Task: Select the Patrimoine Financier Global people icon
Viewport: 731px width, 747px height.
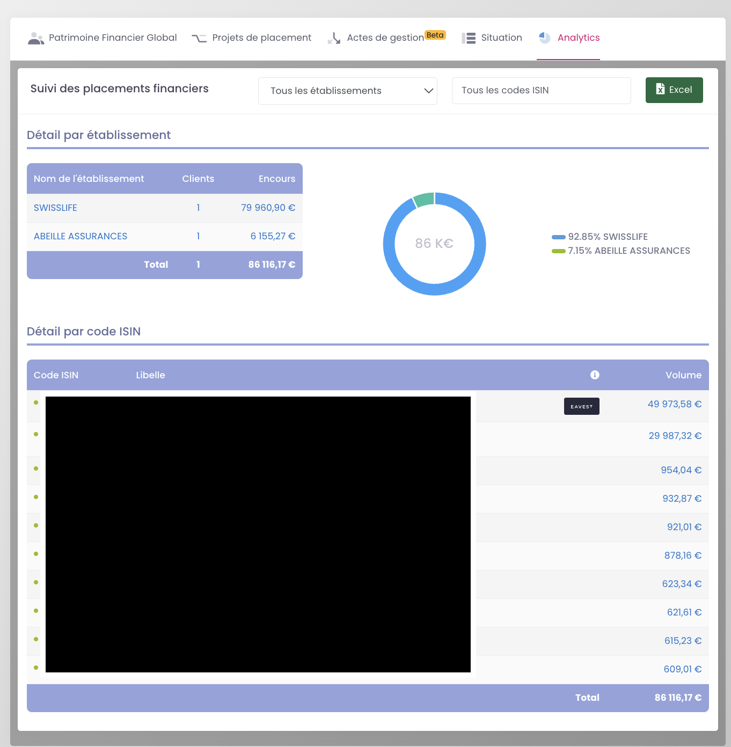Action: pos(35,38)
